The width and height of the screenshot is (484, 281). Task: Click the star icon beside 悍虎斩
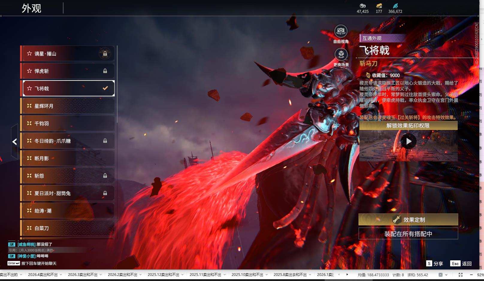click(x=29, y=71)
